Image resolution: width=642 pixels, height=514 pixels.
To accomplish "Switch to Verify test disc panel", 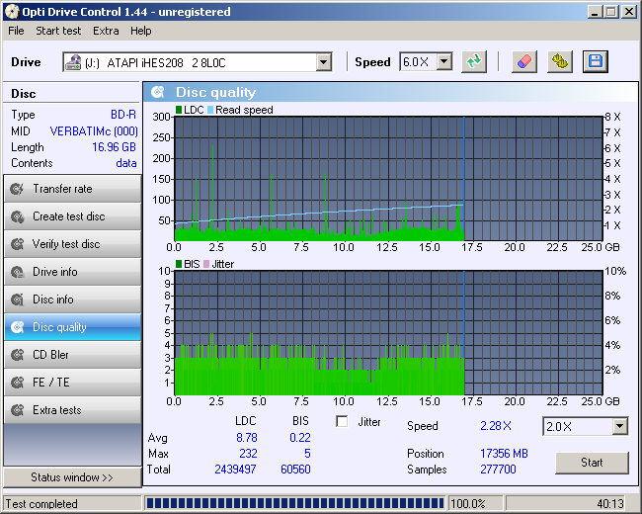I will (x=72, y=244).
